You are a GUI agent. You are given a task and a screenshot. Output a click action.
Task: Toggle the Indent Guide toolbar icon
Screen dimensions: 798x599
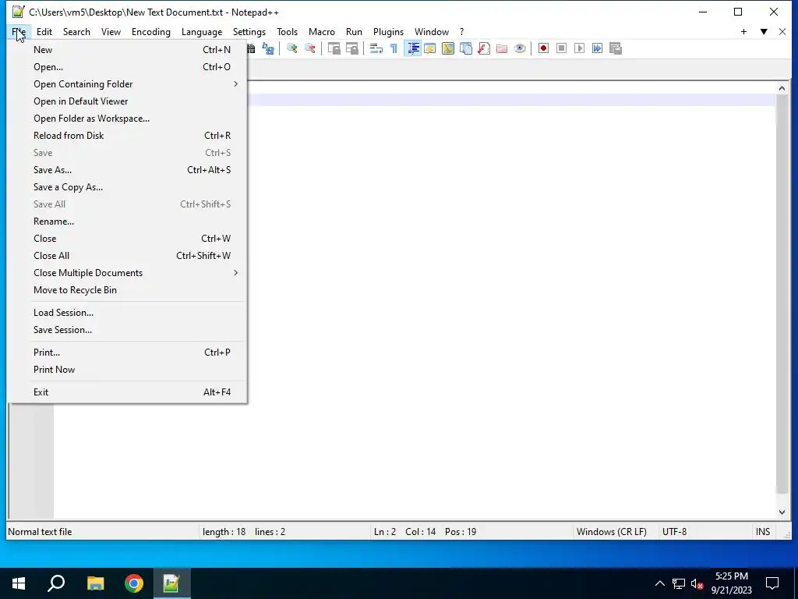point(413,48)
